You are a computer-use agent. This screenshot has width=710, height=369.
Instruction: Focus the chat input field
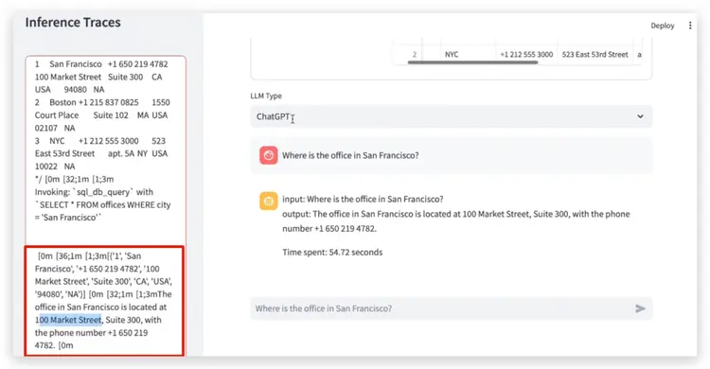click(x=451, y=308)
